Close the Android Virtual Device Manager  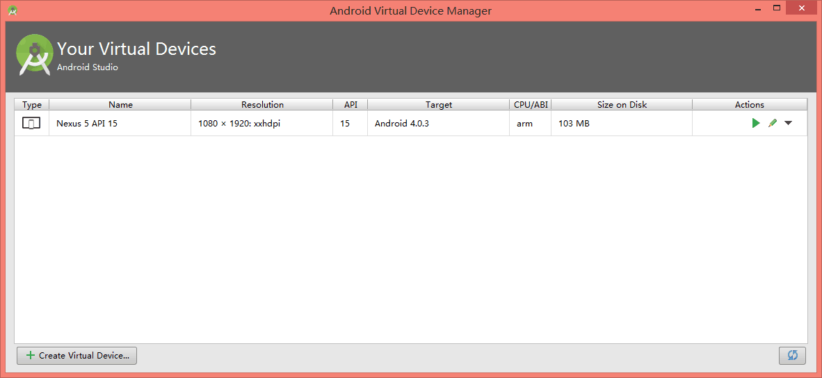[801, 8]
